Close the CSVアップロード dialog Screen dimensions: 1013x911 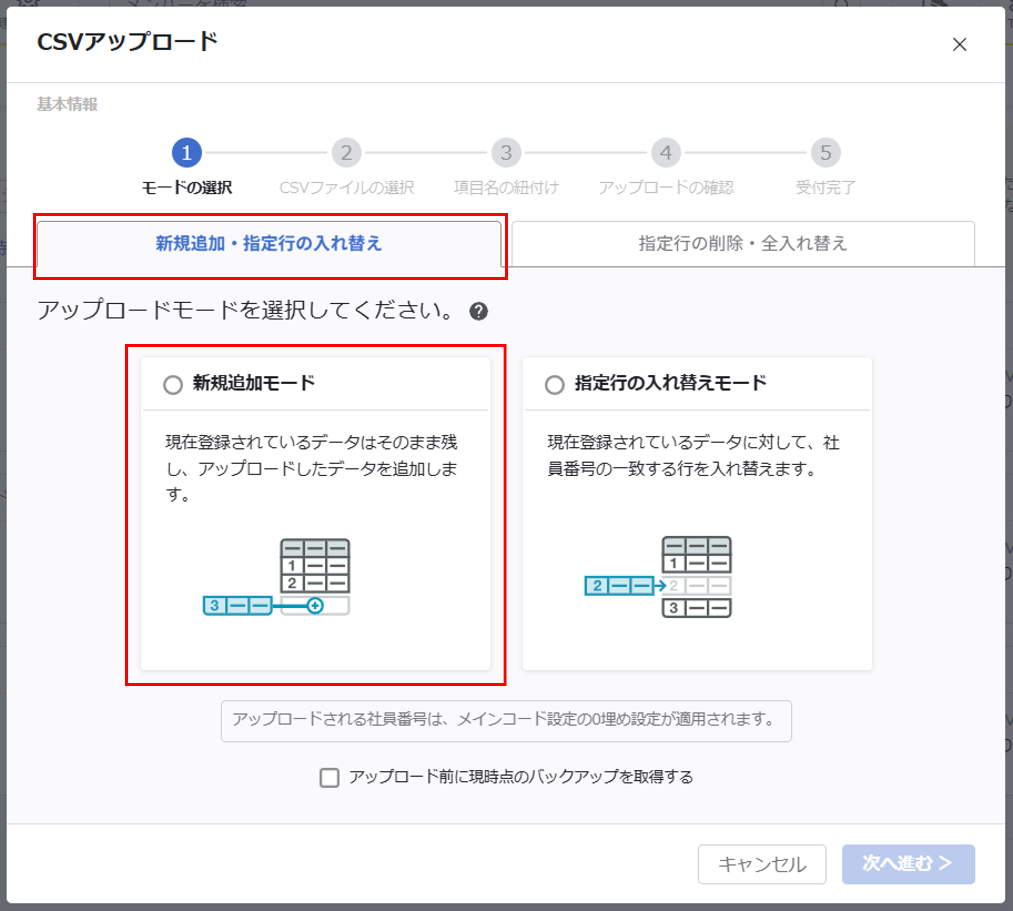pyautogui.click(x=960, y=45)
